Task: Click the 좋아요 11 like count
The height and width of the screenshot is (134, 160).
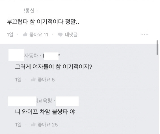Action: (39, 35)
